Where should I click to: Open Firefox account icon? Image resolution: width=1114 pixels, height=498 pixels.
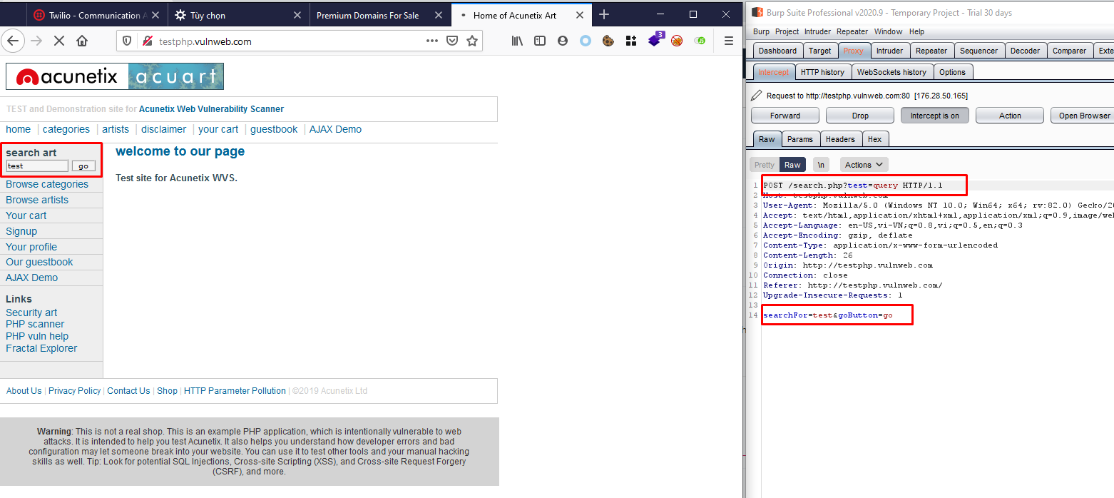pyautogui.click(x=563, y=41)
